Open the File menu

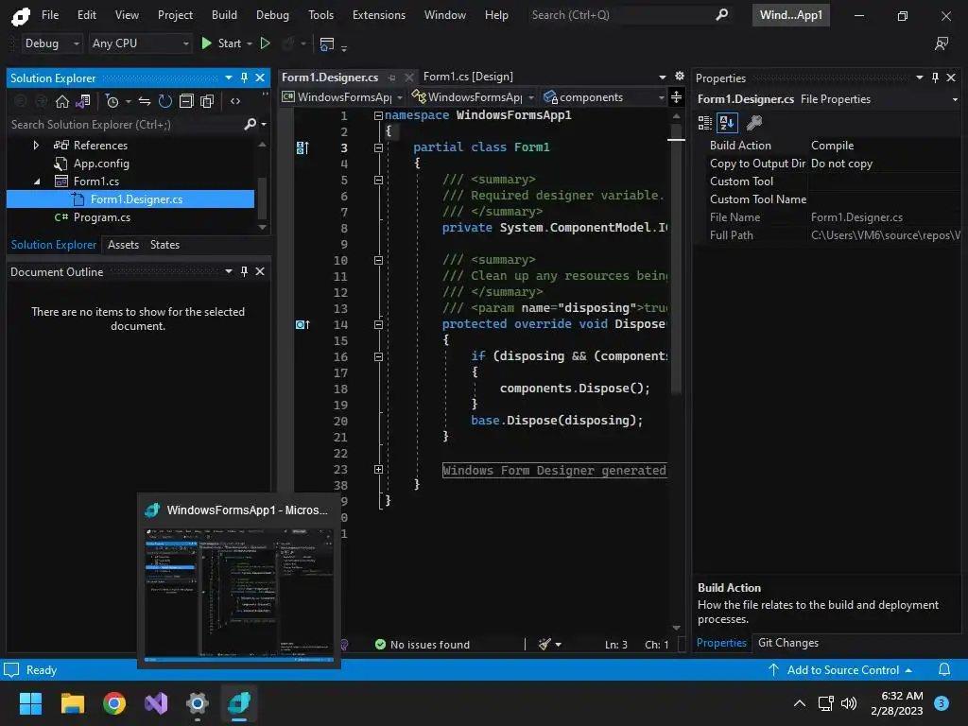click(x=50, y=15)
